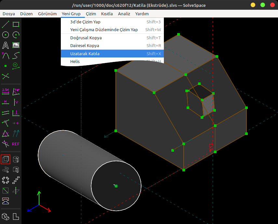
Task: Click the green point at cylinder center
Action: (x=116, y=186)
